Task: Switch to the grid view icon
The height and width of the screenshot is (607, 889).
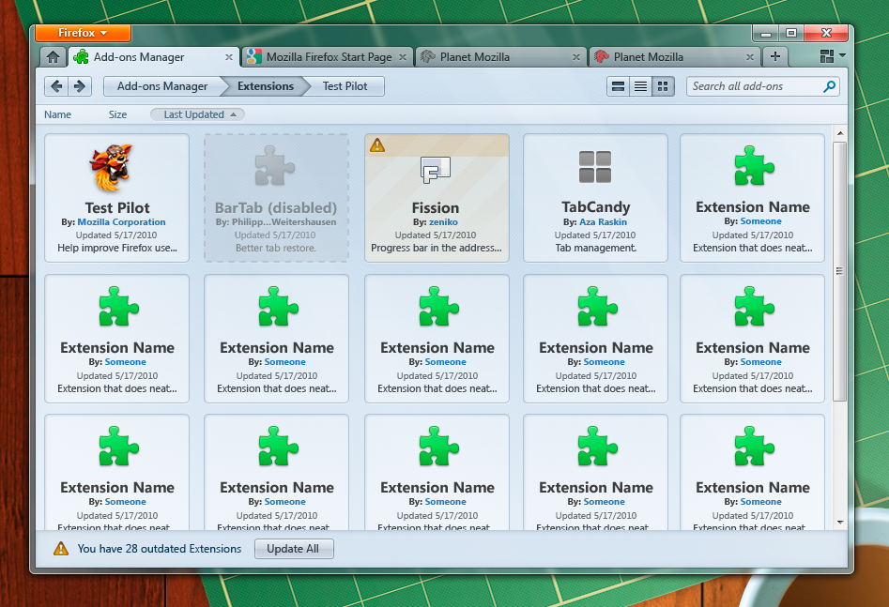Action: [x=663, y=86]
